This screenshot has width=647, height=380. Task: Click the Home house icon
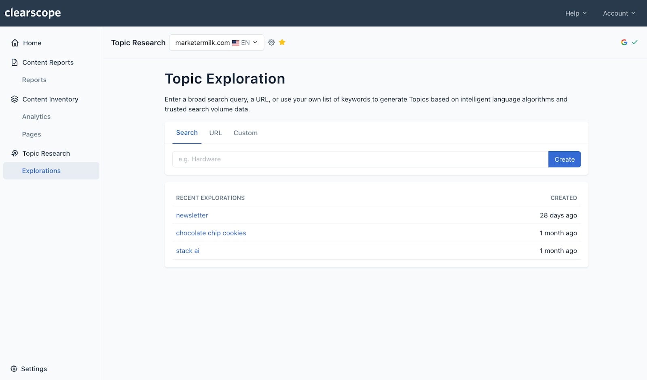coord(15,43)
